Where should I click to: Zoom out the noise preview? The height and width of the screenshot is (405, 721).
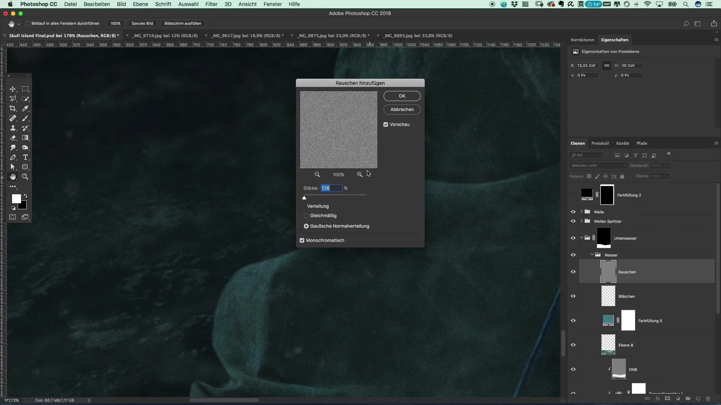pyautogui.click(x=317, y=174)
